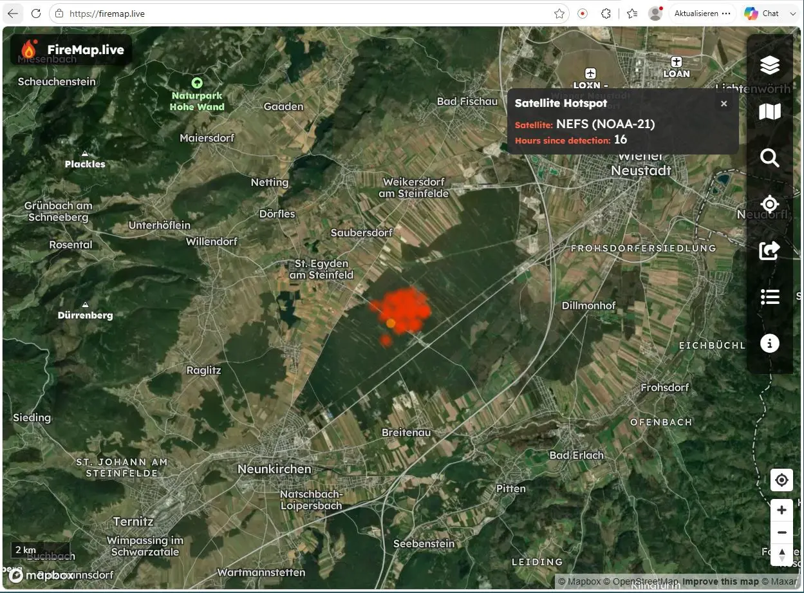Image resolution: width=804 pixels, height=593 pixels.
Task: Click the address bar URL firemap.live
Action: click(x=107, y=14)
